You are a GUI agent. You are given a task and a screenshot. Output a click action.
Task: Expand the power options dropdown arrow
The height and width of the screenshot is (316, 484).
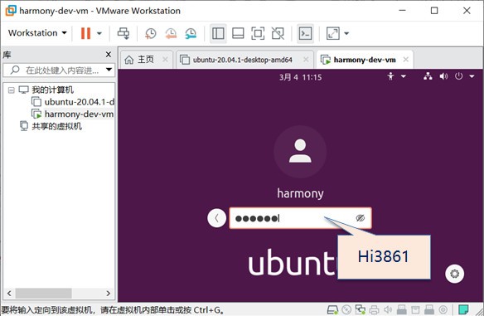99,33
